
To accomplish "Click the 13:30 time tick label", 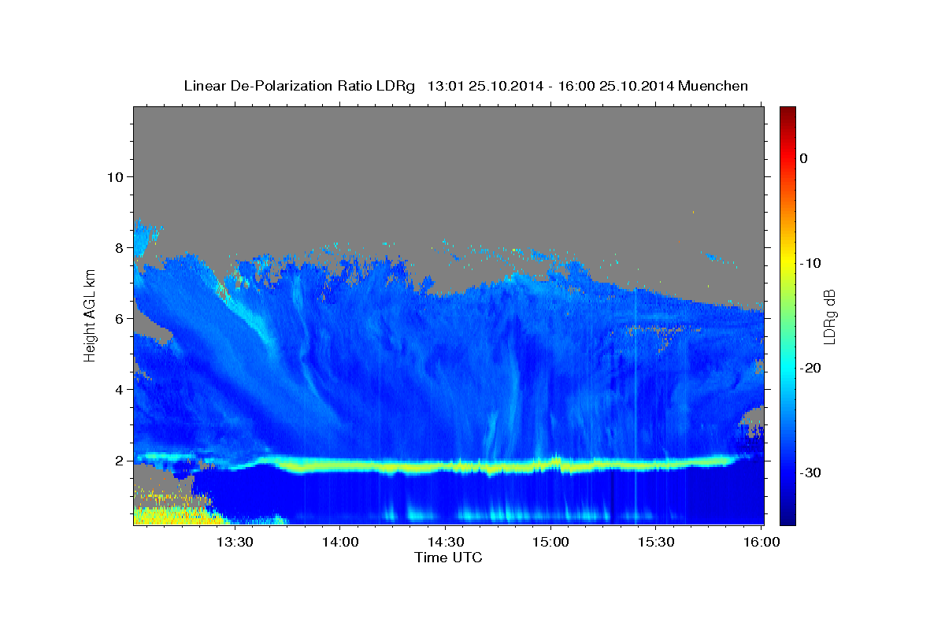I will pyautogui.click(x=234, y=542).
